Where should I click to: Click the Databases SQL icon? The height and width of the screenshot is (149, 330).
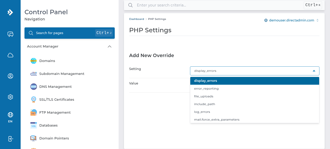34,126
